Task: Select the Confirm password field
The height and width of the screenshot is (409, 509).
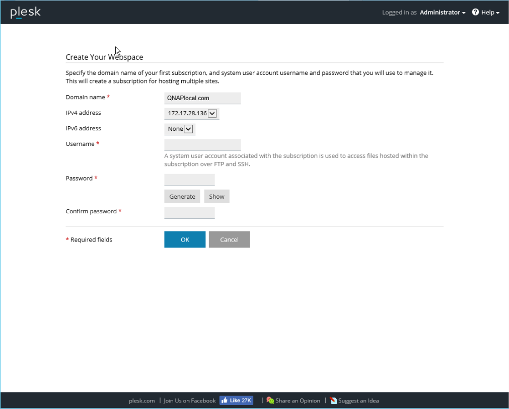Action: [x=189, y=213]
